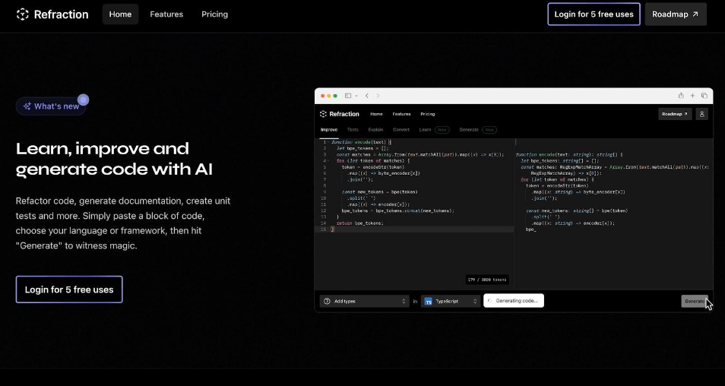Click the forward arrow in the demo browser toolbar
Screen dimensions: 725x386
[x=378, y=96]
